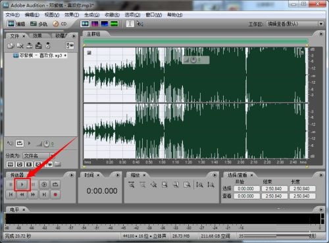Open 时间 time panel menu arrow
The image size is (329, 243).
click(118, 175)
